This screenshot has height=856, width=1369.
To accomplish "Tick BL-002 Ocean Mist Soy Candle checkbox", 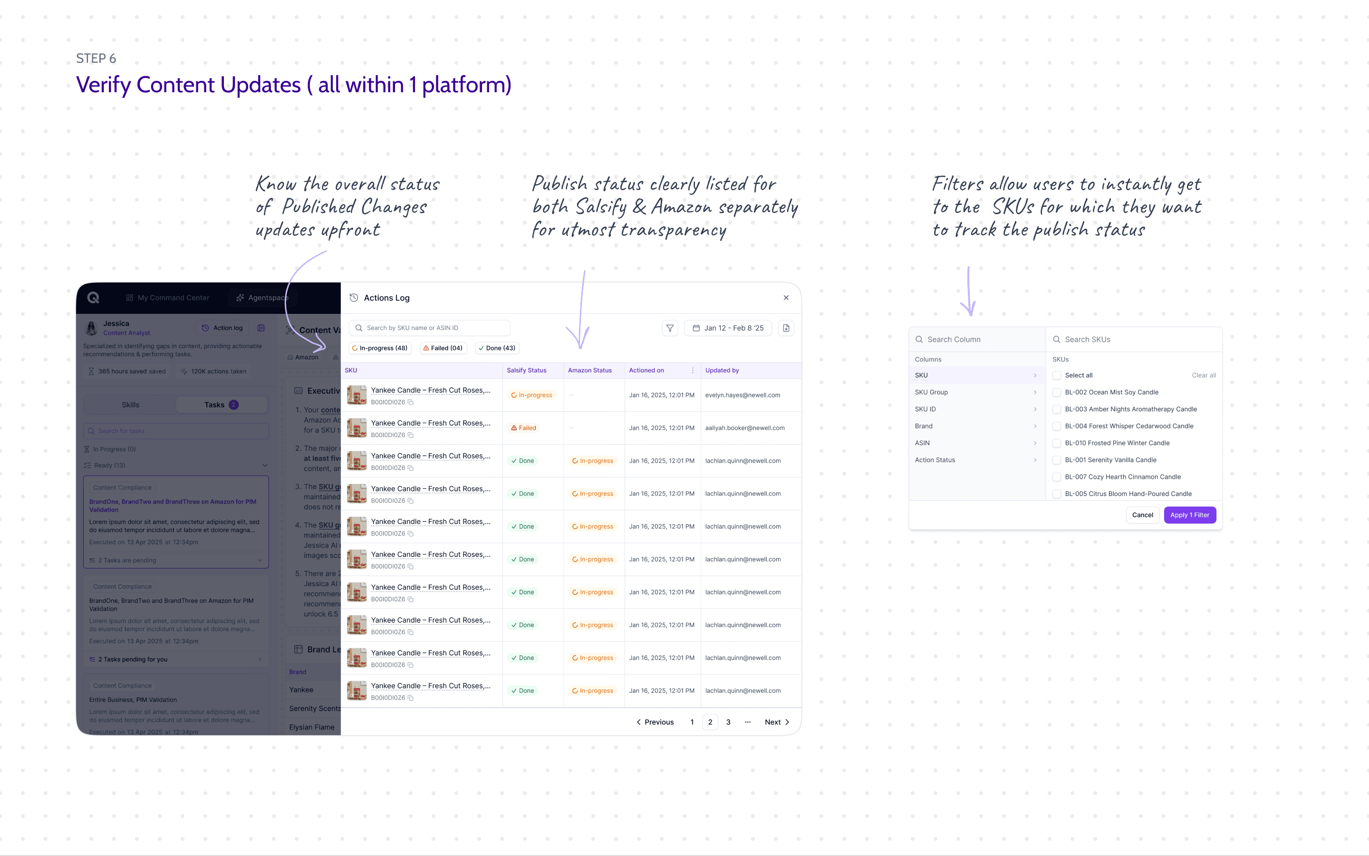I will [1056, 392].
